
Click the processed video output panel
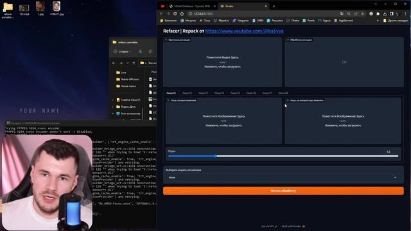(344, 62)
